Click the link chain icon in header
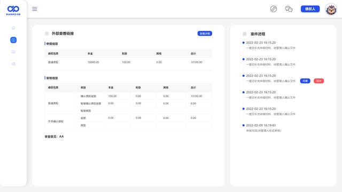This screenshot has height=192, width=342. [274, 9]
